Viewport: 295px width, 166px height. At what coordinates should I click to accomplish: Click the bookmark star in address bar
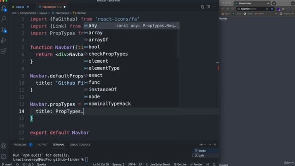pos(272,9)
